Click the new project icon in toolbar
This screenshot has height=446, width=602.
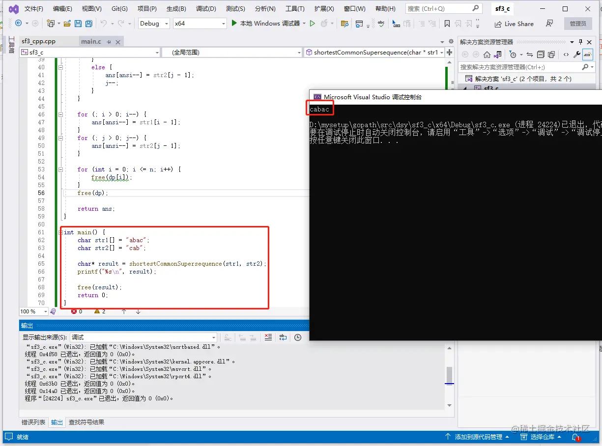[x=50, y=23]
